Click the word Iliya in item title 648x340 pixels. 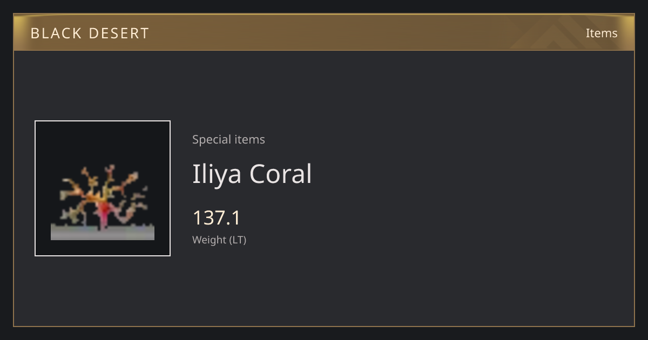pos(217,175)
